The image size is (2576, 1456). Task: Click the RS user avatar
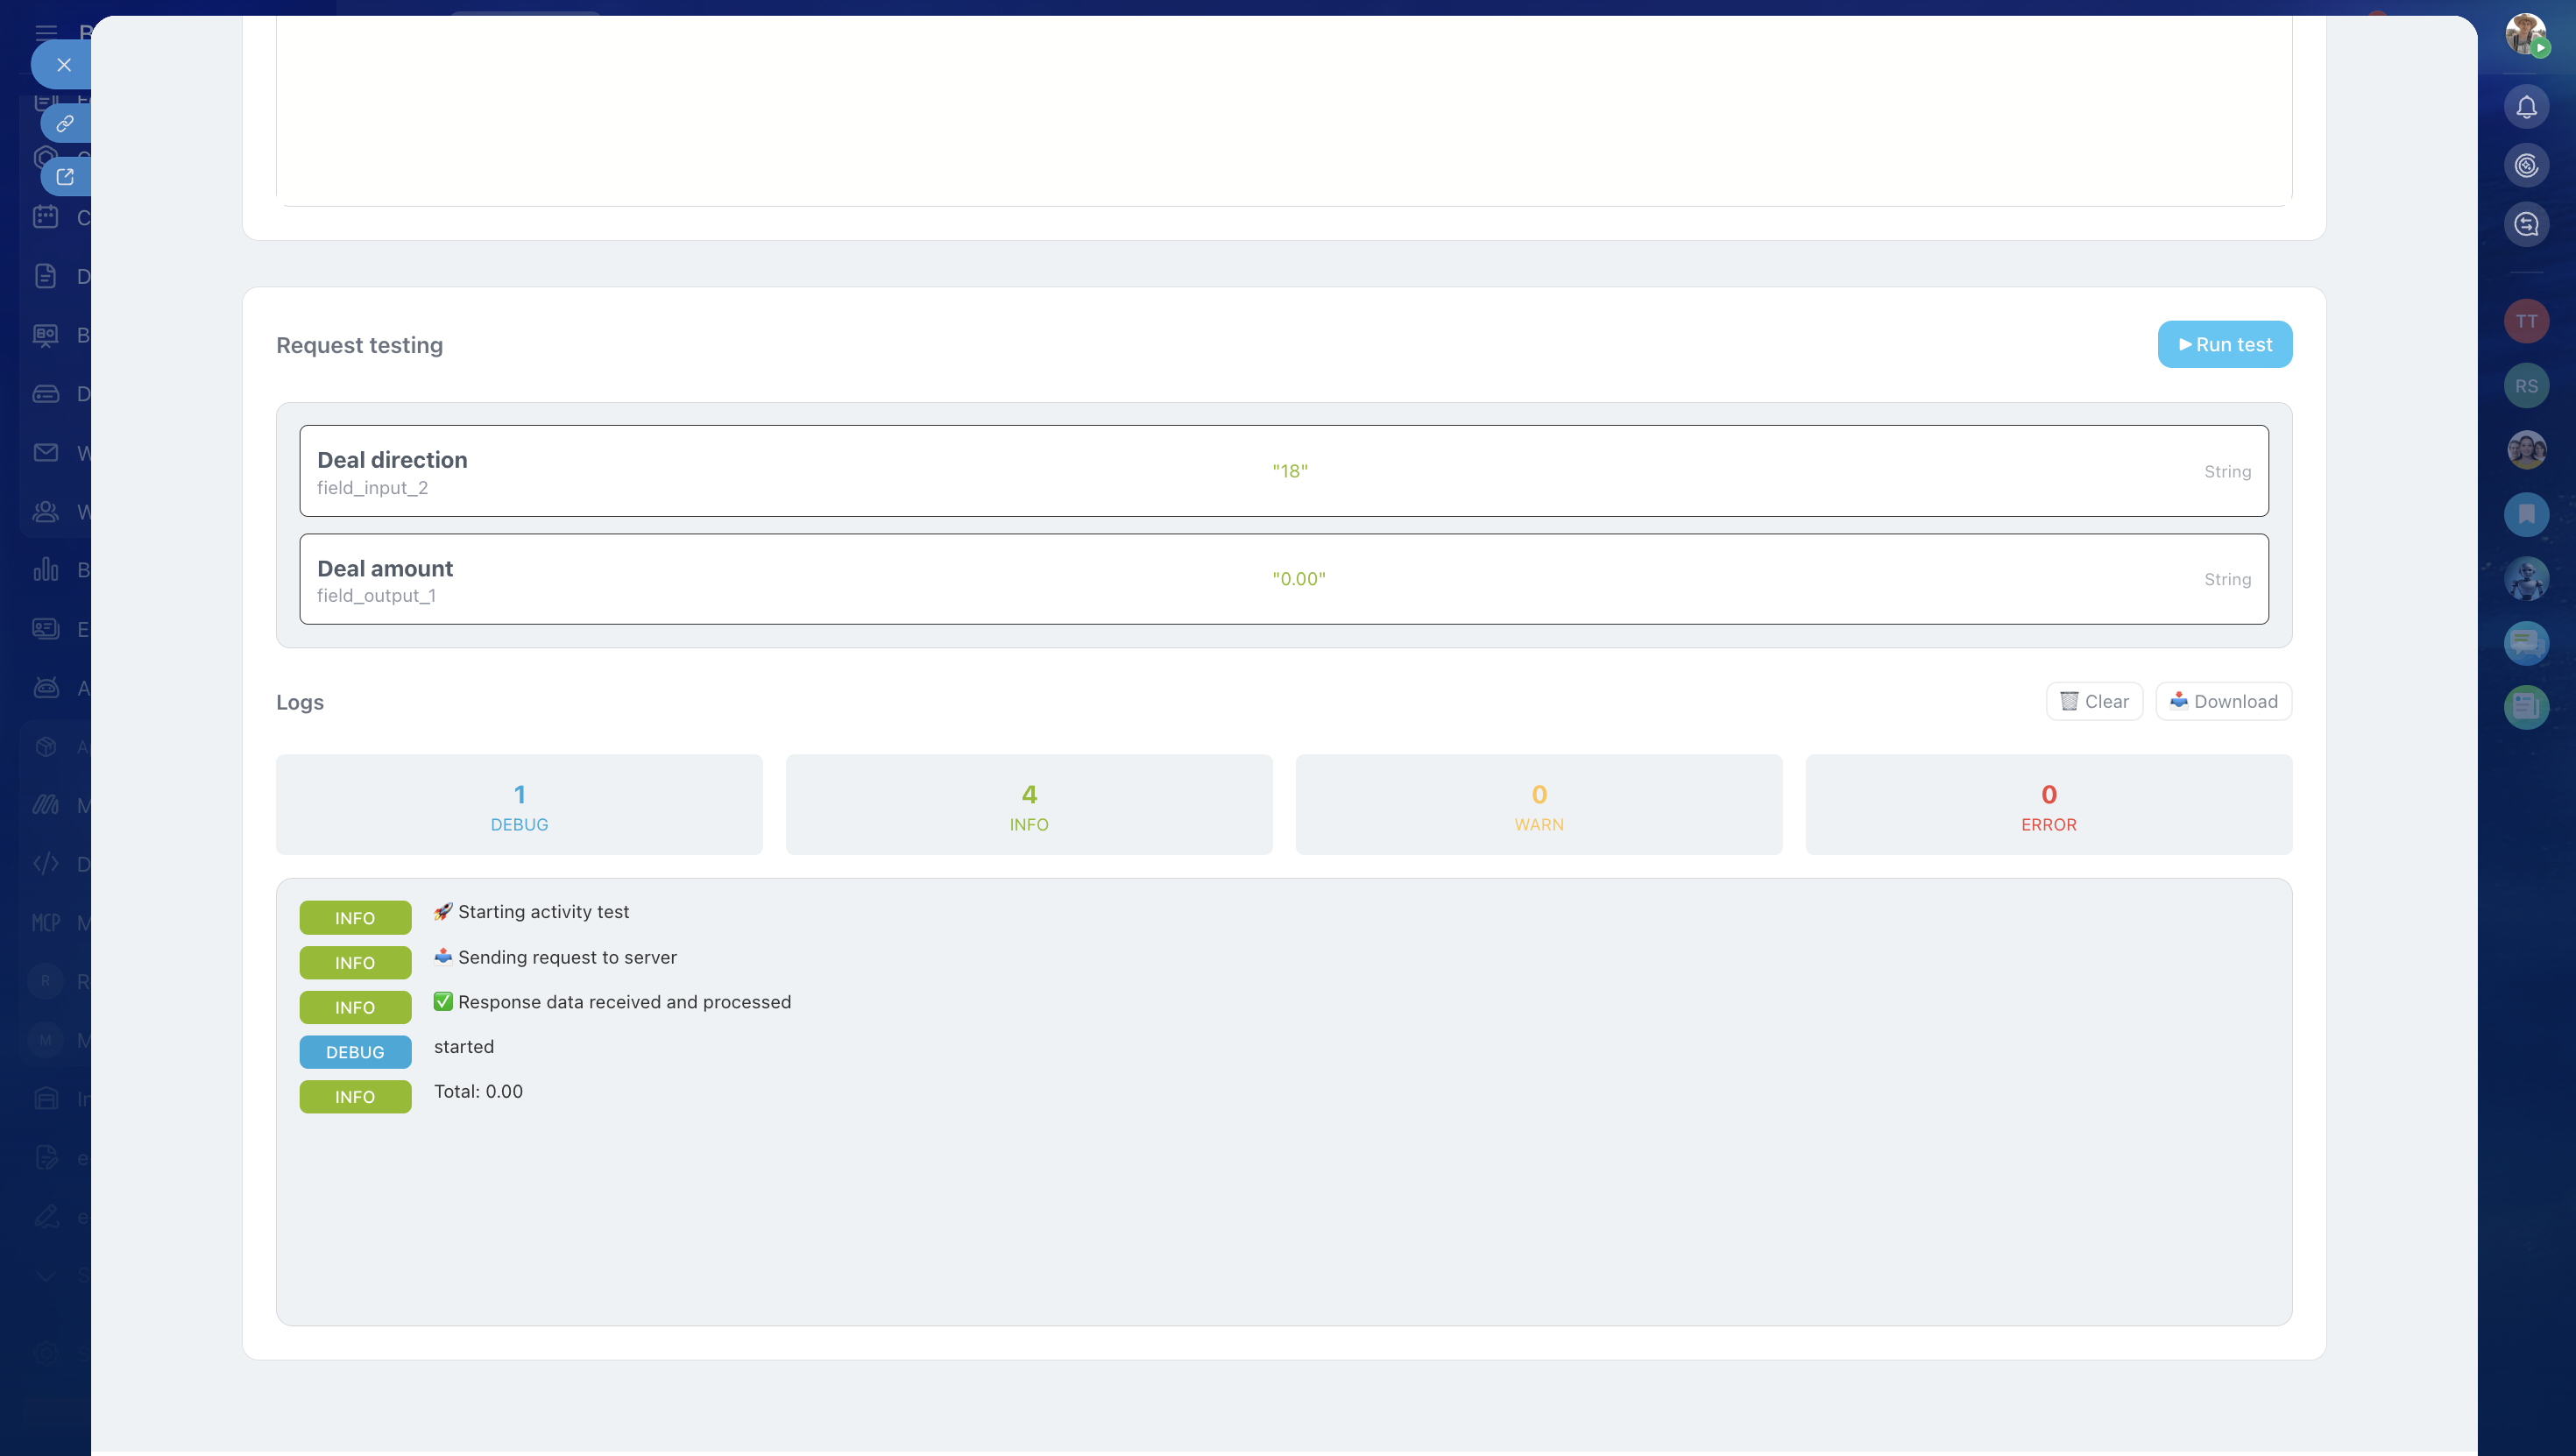(x=2526, y=386)
